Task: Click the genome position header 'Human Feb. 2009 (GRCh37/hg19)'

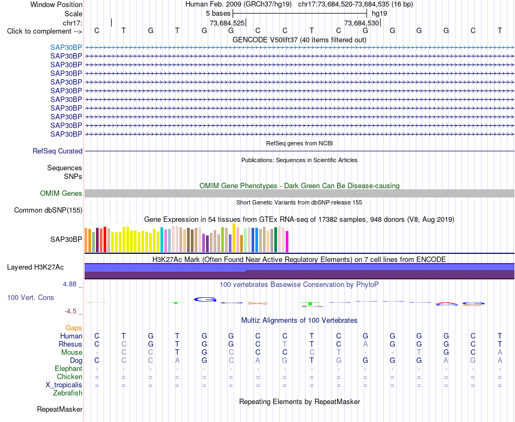Action: click(x=239, y=4)
